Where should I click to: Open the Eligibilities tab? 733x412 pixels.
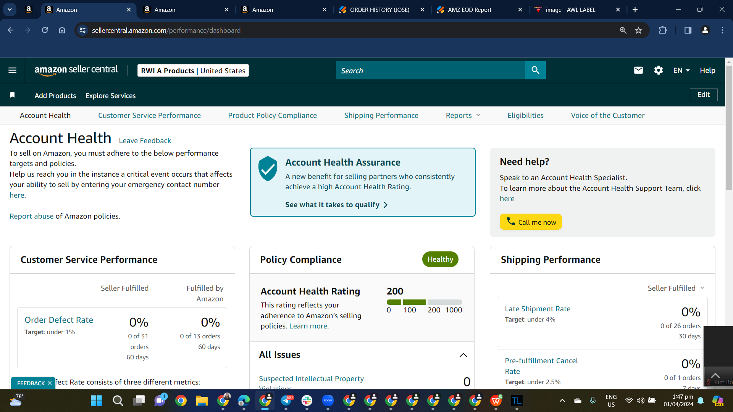coord(525,115)
